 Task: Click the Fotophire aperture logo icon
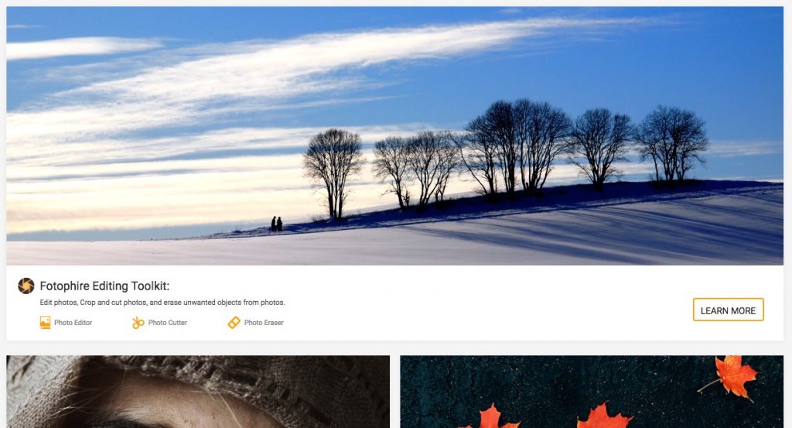pyautogui.click(x=26, y=286)
